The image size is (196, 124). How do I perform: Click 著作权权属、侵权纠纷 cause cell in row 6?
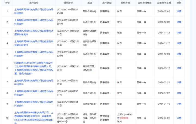[x=89, y=68]
